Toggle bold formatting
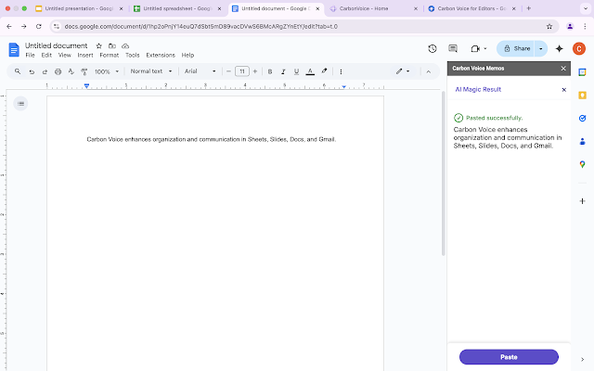Screen dimensions: 594x371 click(x=270, y=71)
